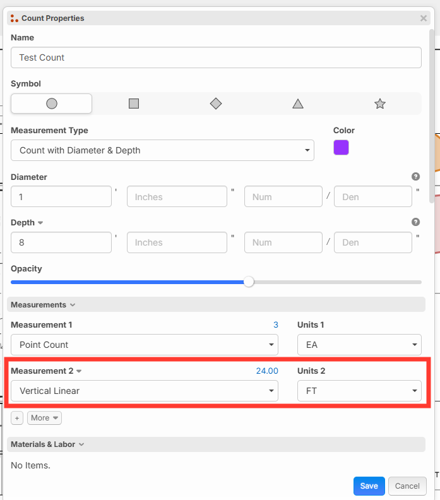The image size is (440, 500).
Task: Select the square symbol
Action: tap(134, 104)
